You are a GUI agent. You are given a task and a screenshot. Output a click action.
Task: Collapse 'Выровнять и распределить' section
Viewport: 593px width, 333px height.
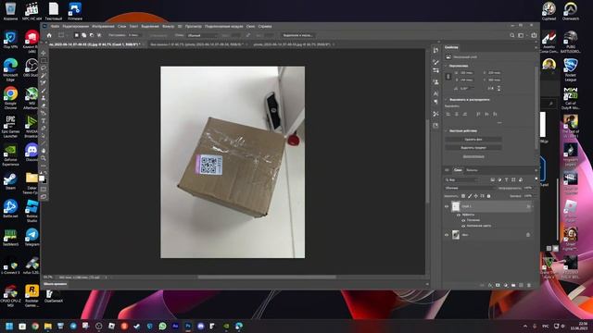(447, 100)
